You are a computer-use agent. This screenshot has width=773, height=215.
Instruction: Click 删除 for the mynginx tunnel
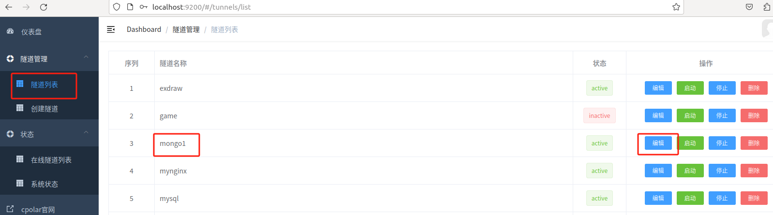[754, 171]
